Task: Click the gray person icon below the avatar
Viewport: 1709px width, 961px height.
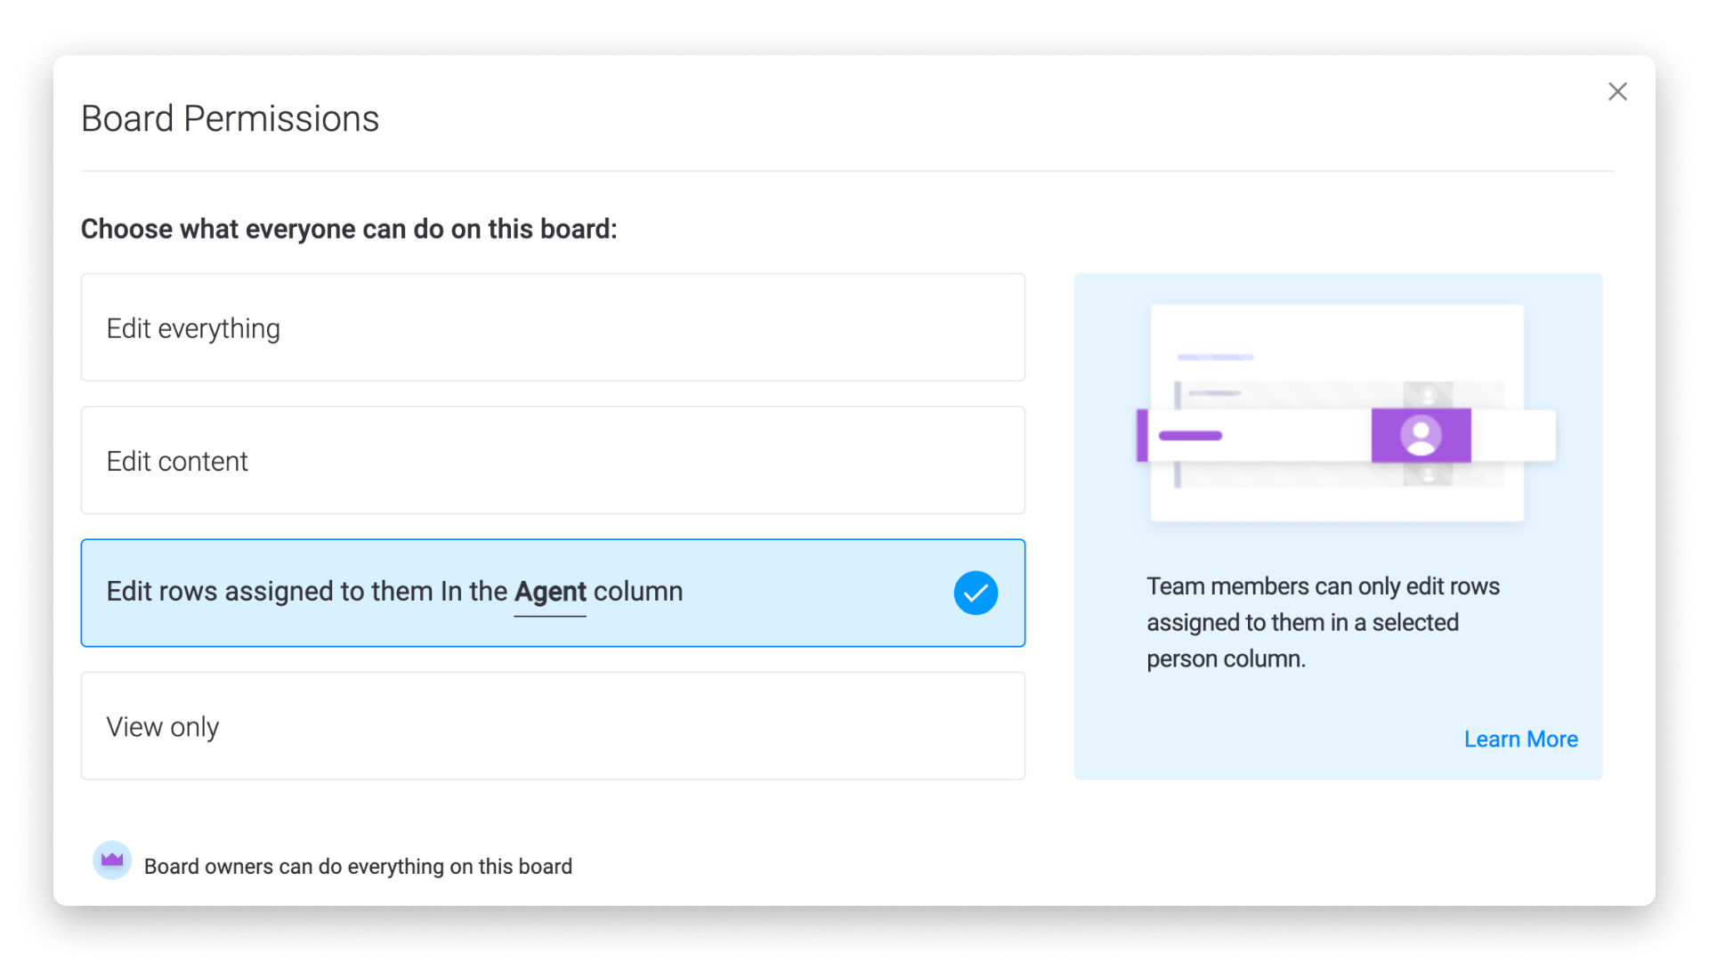Action: (1428, 475)
